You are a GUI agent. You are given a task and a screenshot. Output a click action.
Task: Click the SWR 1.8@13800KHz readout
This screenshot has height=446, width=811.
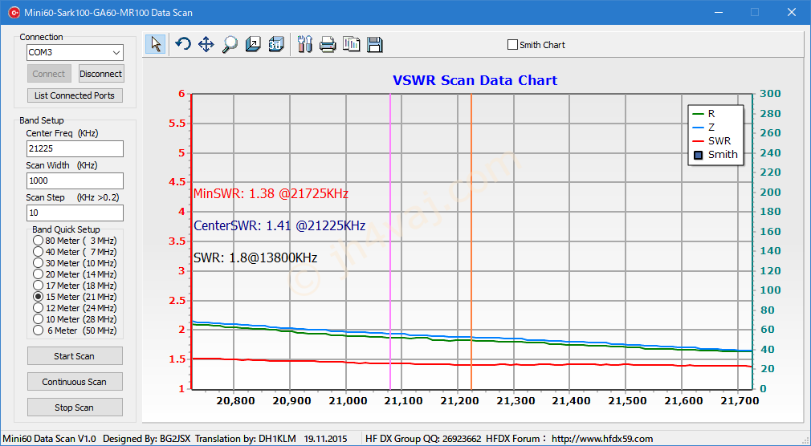pos(255,257)
